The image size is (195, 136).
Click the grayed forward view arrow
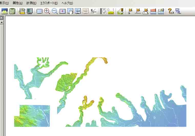pyautogui.click(x=86, y=11)
